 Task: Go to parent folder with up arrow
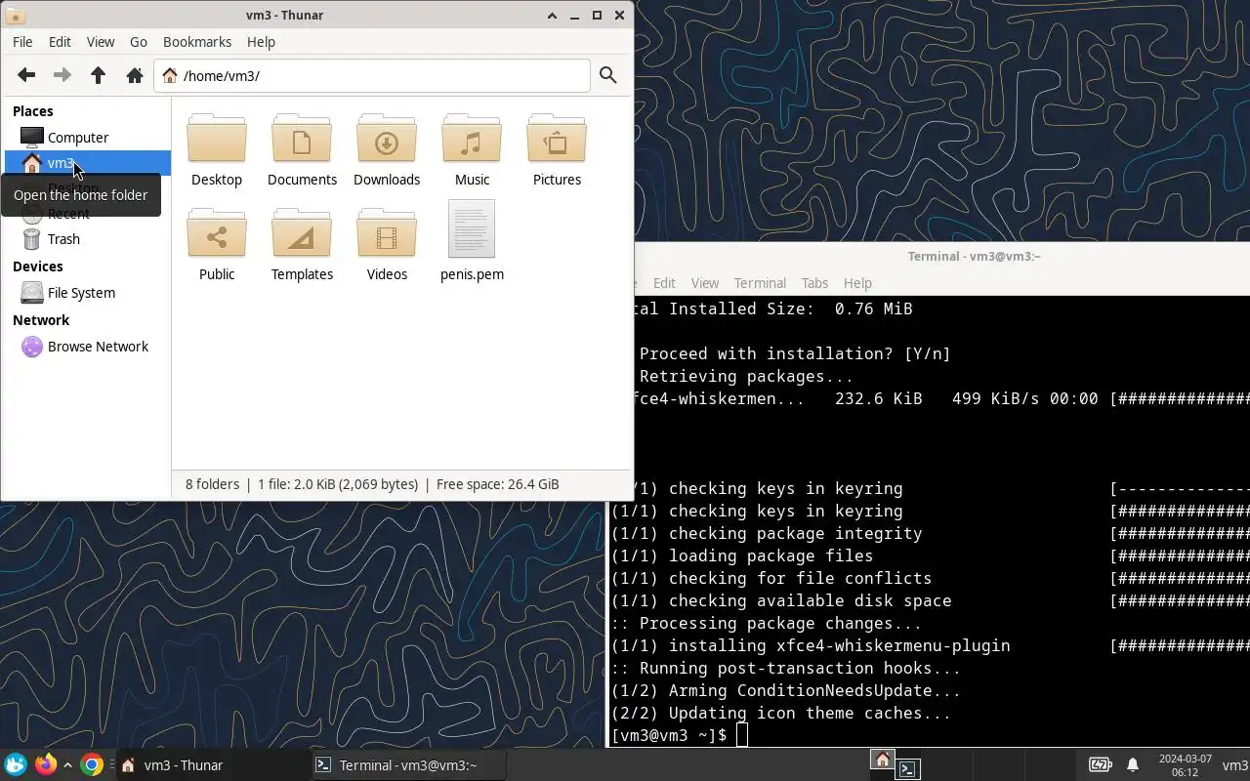[98, 75]
